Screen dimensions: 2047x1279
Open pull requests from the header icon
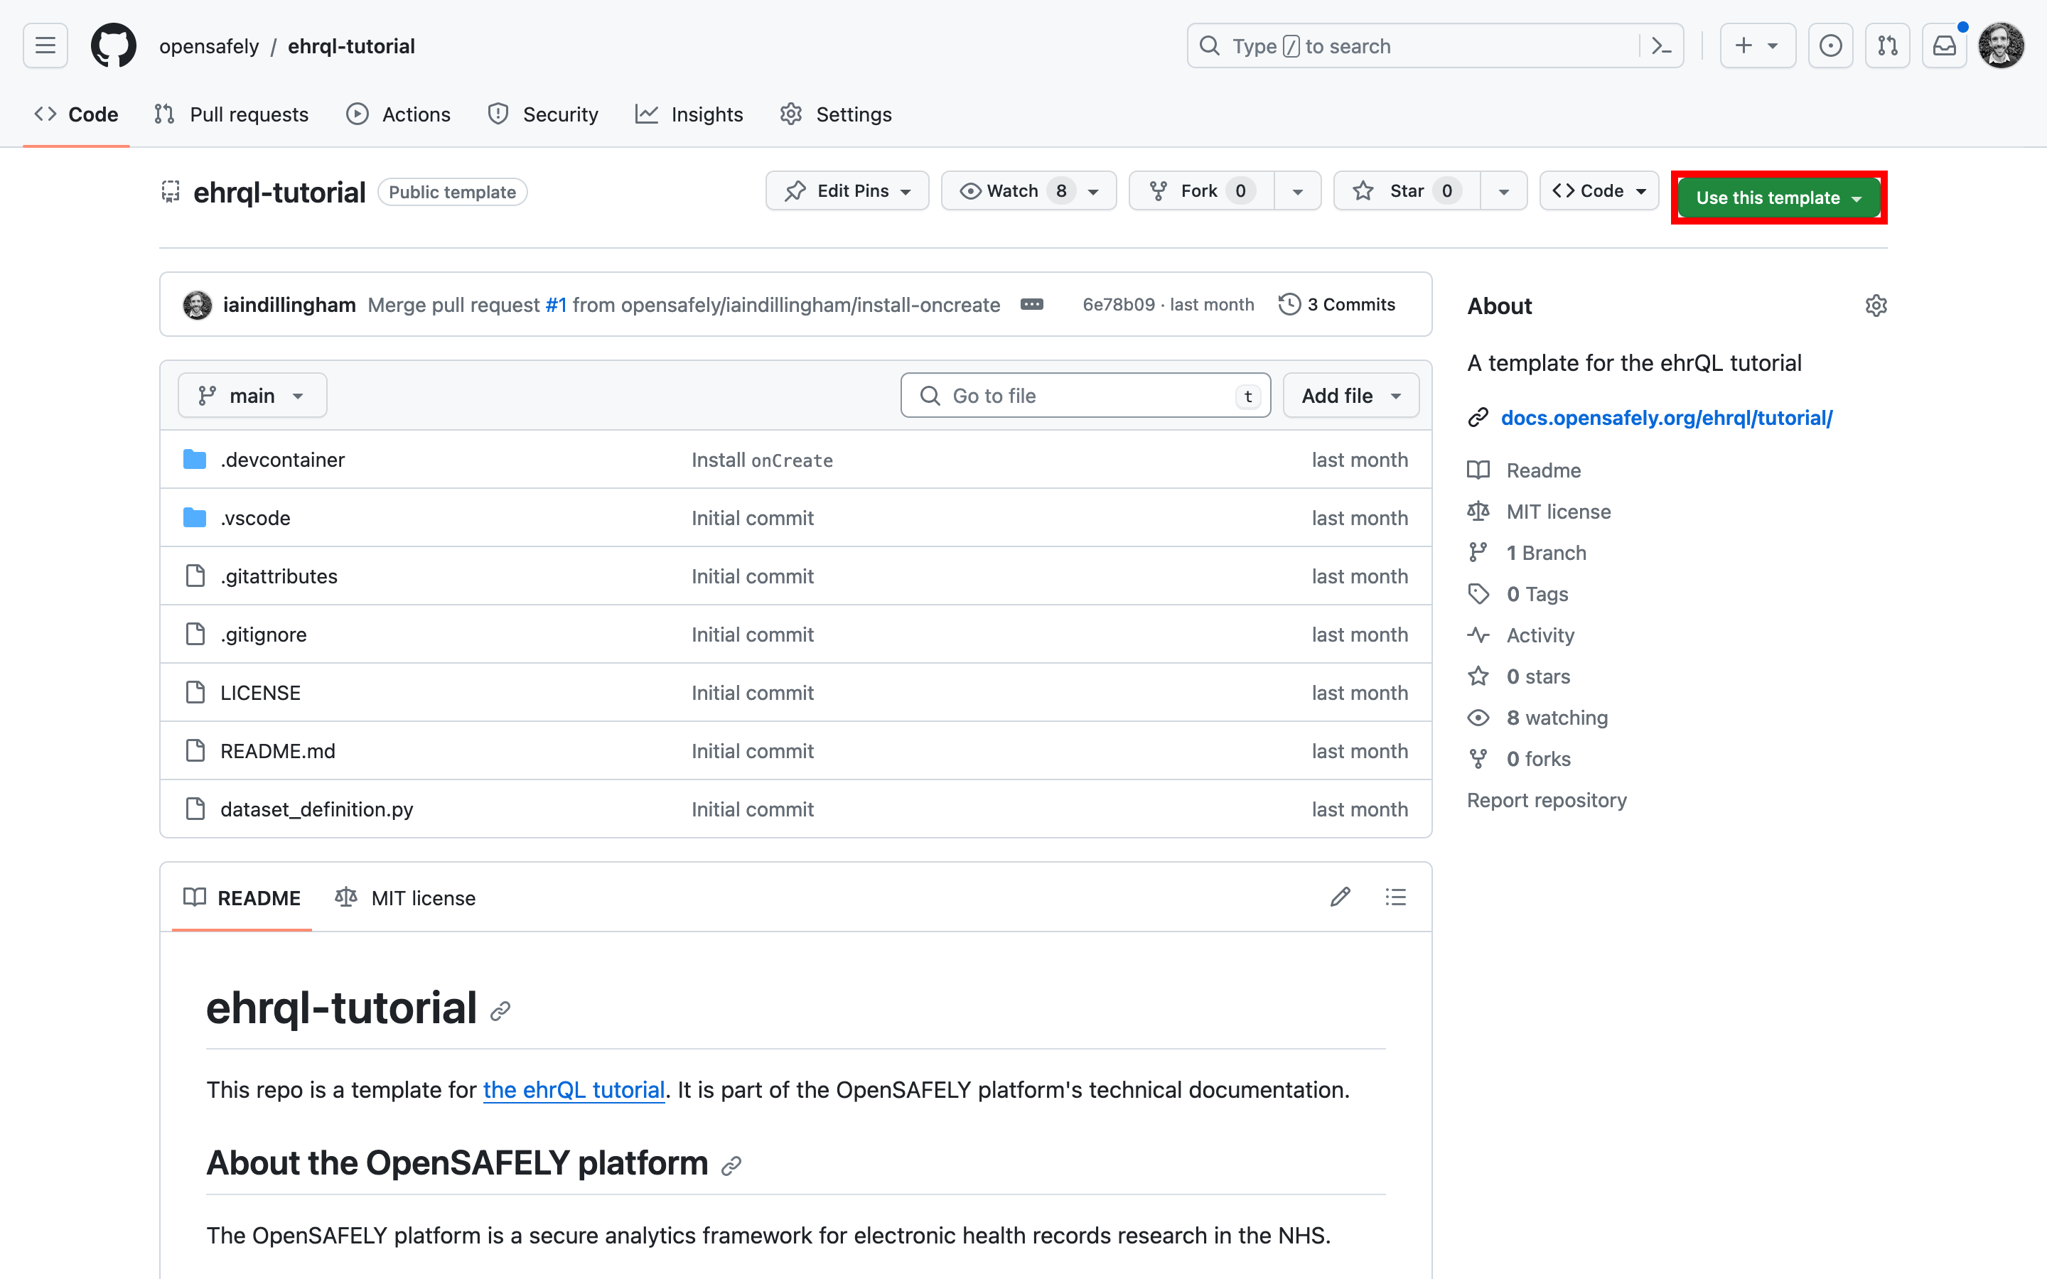click(x=1887, y=45)
